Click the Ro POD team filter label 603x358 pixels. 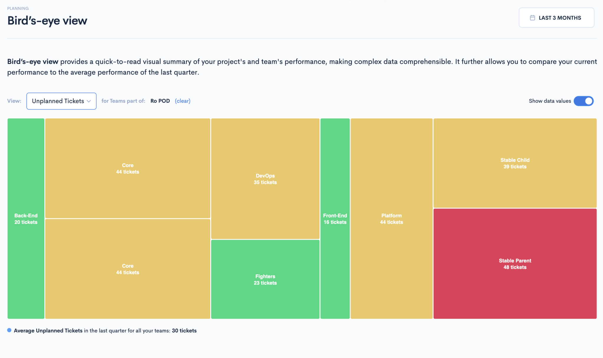[160, 101]
